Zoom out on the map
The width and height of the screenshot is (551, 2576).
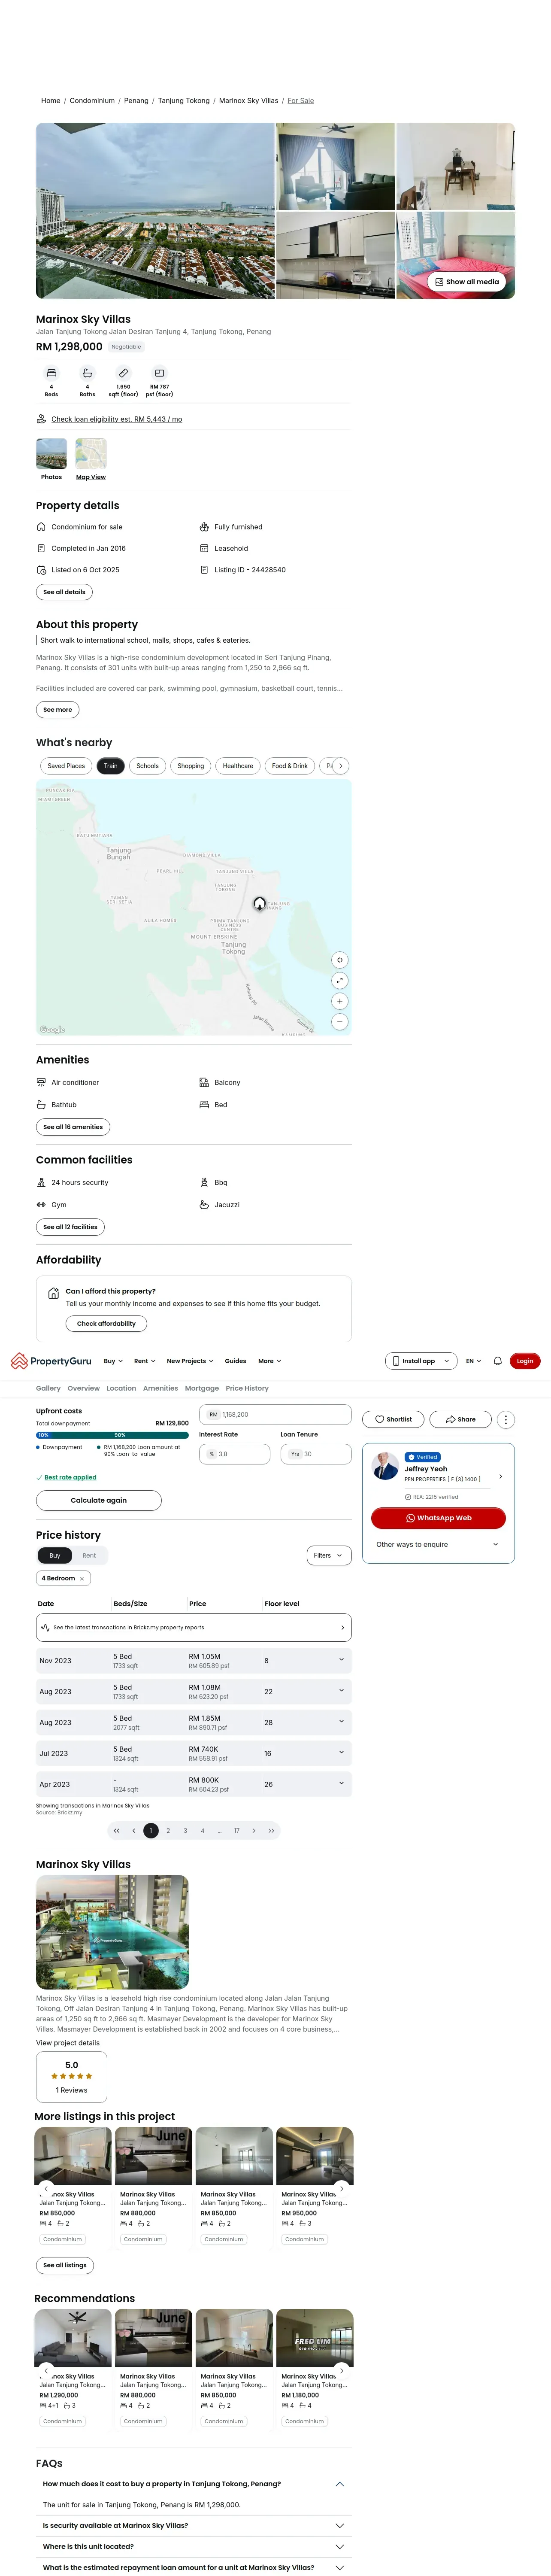(x=340, y=1022)
